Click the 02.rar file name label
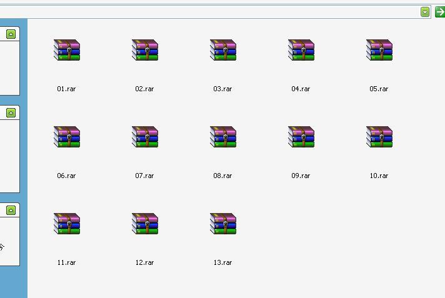Screen dimensions: 445x298 (144, 89)
